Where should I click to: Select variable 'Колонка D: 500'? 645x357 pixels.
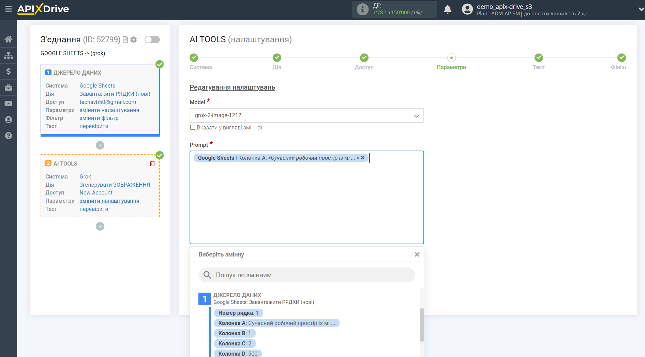pyautogui.click(x=238, y=353)
